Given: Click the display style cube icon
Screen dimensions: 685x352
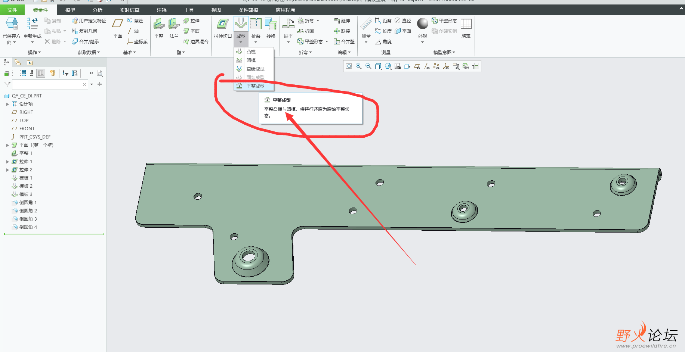Looking at the screenshot, I should (x=378, y=66).
